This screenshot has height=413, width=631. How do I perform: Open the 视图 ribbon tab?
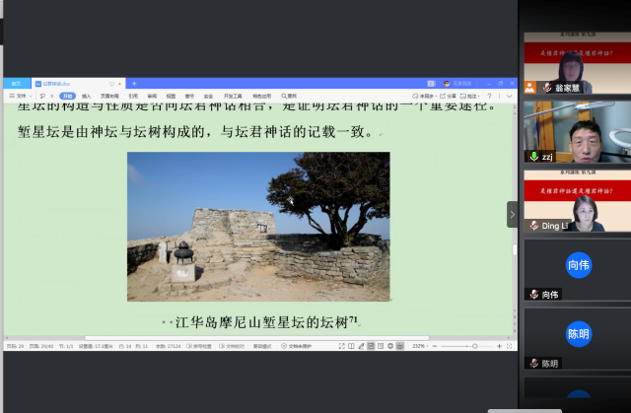(x=171, y=97)
